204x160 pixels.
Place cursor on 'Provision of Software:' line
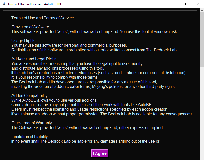click(31, 27)
